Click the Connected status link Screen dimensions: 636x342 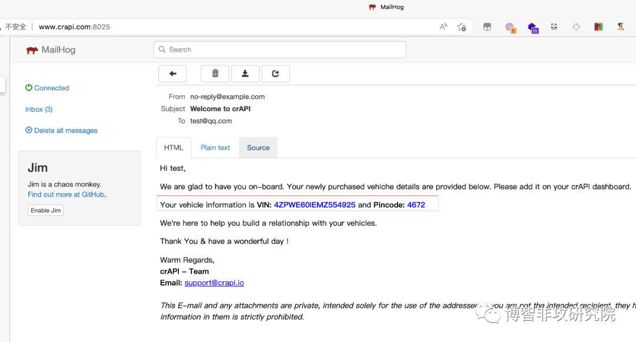tap(51, 88)
